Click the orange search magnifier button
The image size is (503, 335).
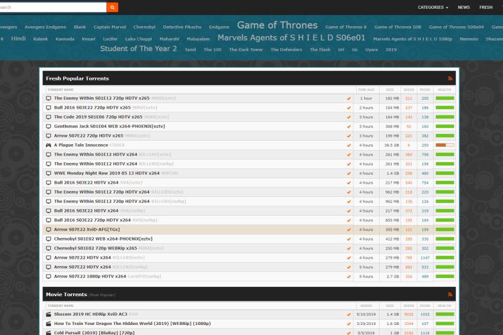[112, 7]
